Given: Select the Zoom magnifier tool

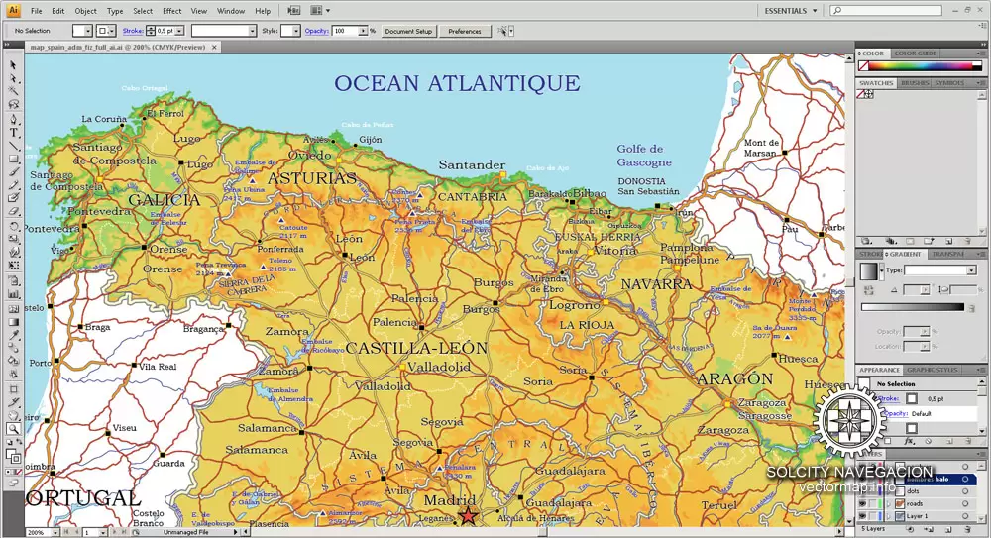Looking at the screenshot, I should tap(13, 429).
